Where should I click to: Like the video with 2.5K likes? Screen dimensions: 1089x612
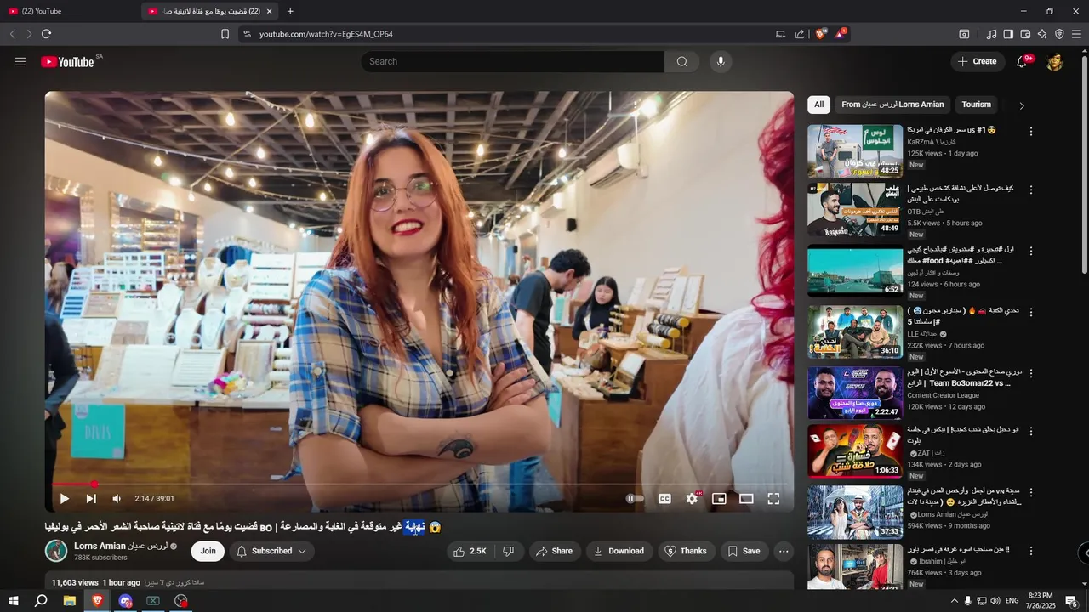coord(470,551)
